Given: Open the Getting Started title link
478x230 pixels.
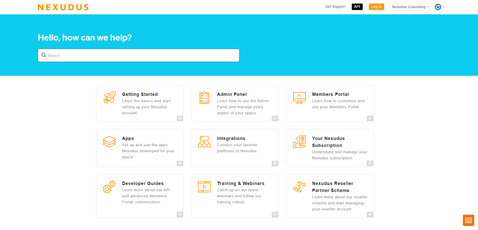Looking at the screenshot, I should click(140, 94).
